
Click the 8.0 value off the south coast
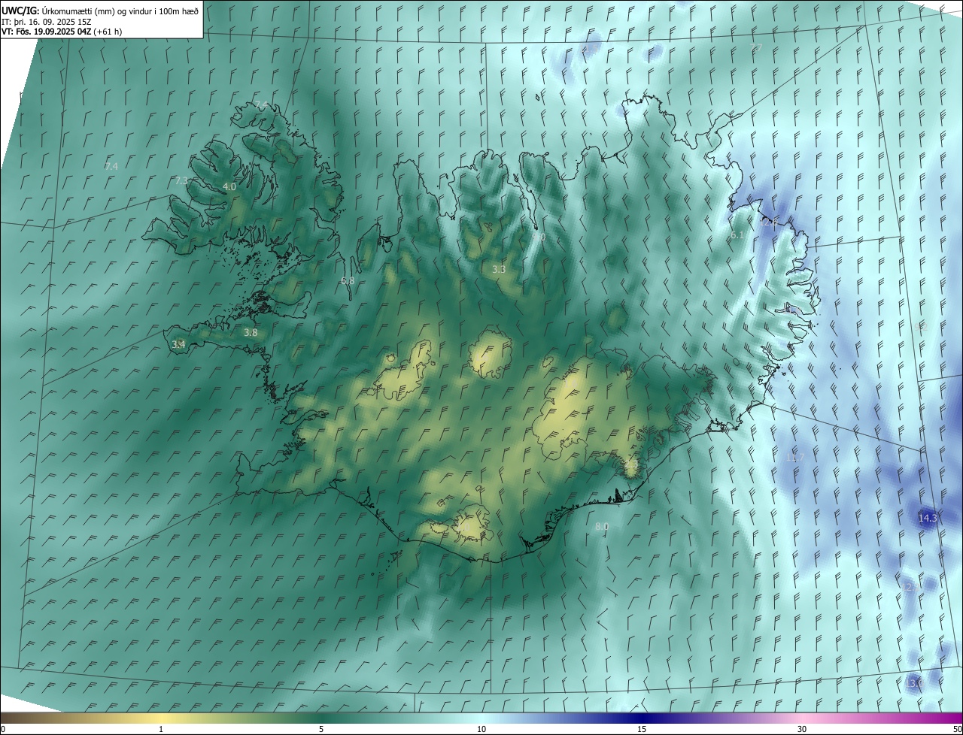(602, 527)
